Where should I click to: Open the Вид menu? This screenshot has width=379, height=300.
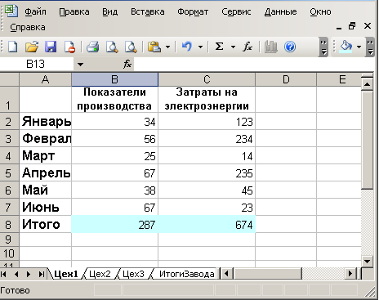point(110,11)
